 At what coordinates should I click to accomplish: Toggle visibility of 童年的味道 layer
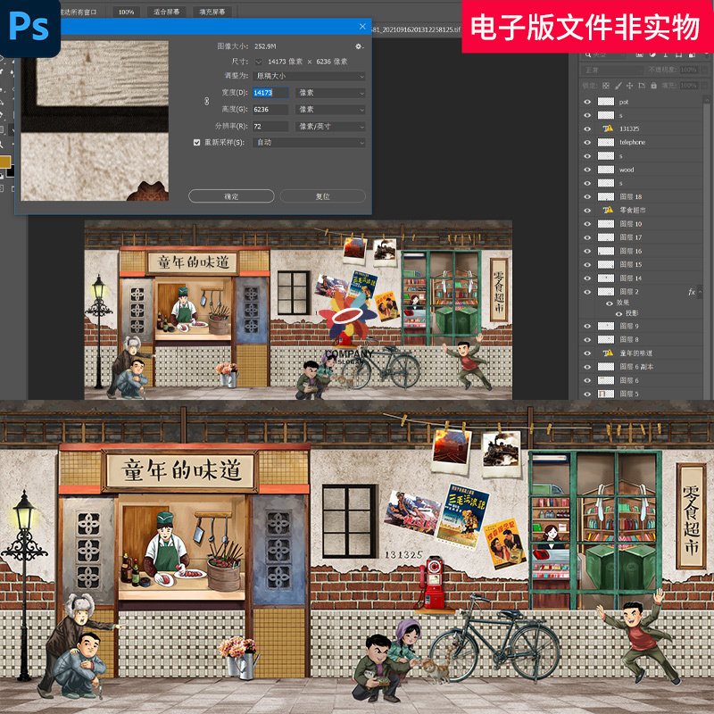[x=587, y=353]
